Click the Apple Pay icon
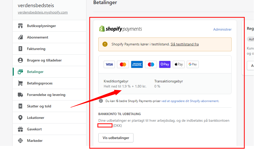Viewport: 254px width, 149px height. [179, 65]
